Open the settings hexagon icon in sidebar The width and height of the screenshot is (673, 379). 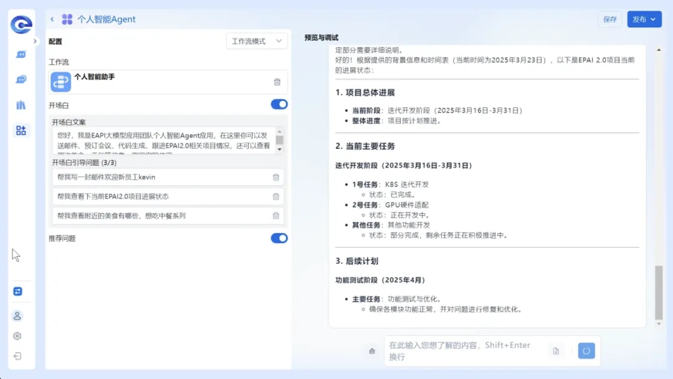tap(17, 336)
